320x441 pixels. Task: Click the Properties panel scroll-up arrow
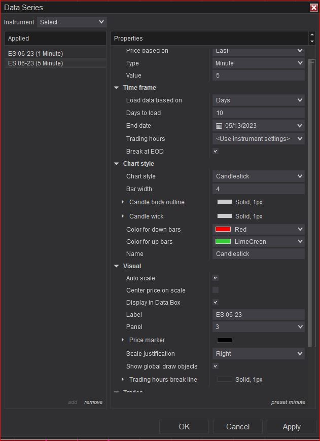pos(312,35)
